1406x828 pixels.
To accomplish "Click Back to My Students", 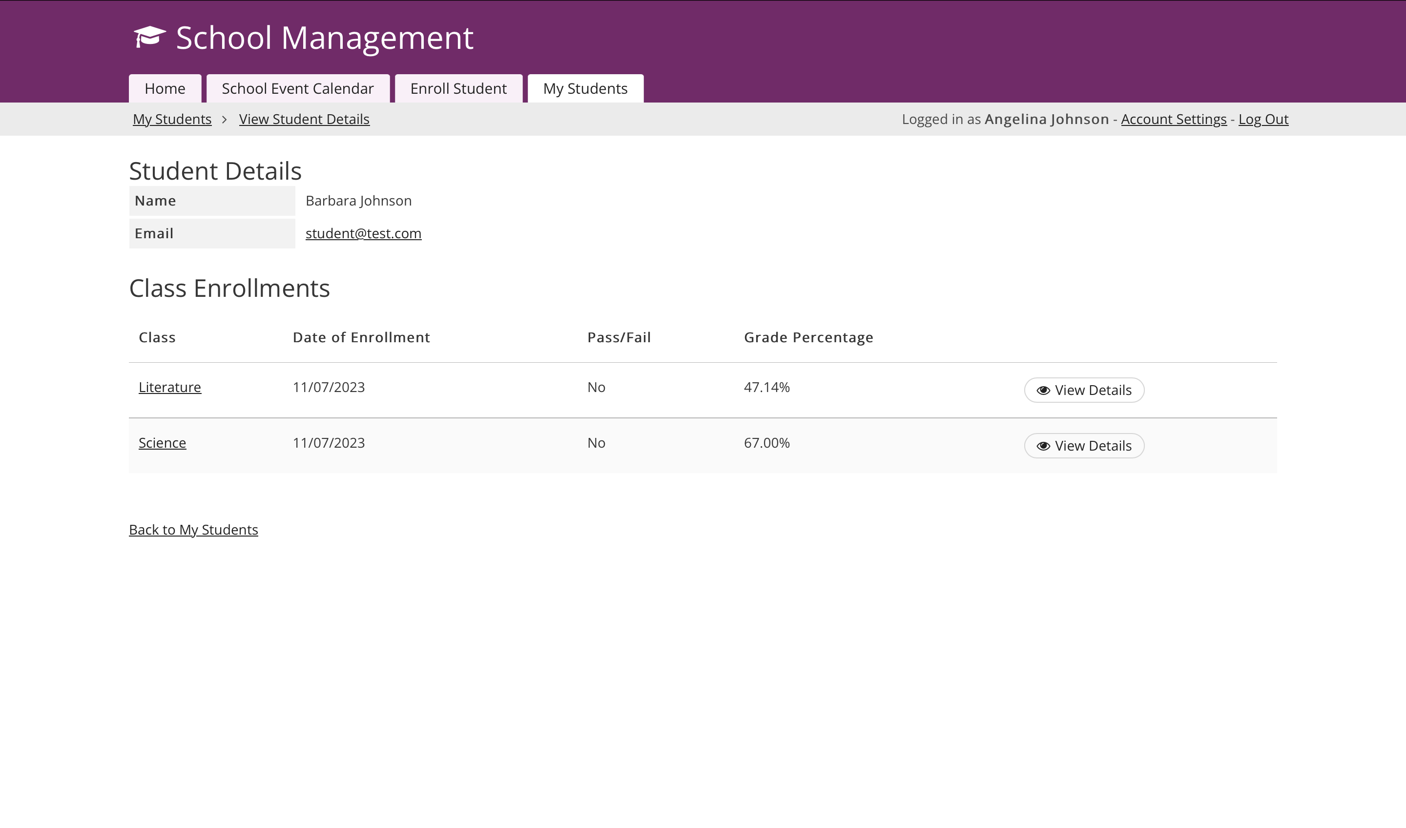I will point(193,530).
